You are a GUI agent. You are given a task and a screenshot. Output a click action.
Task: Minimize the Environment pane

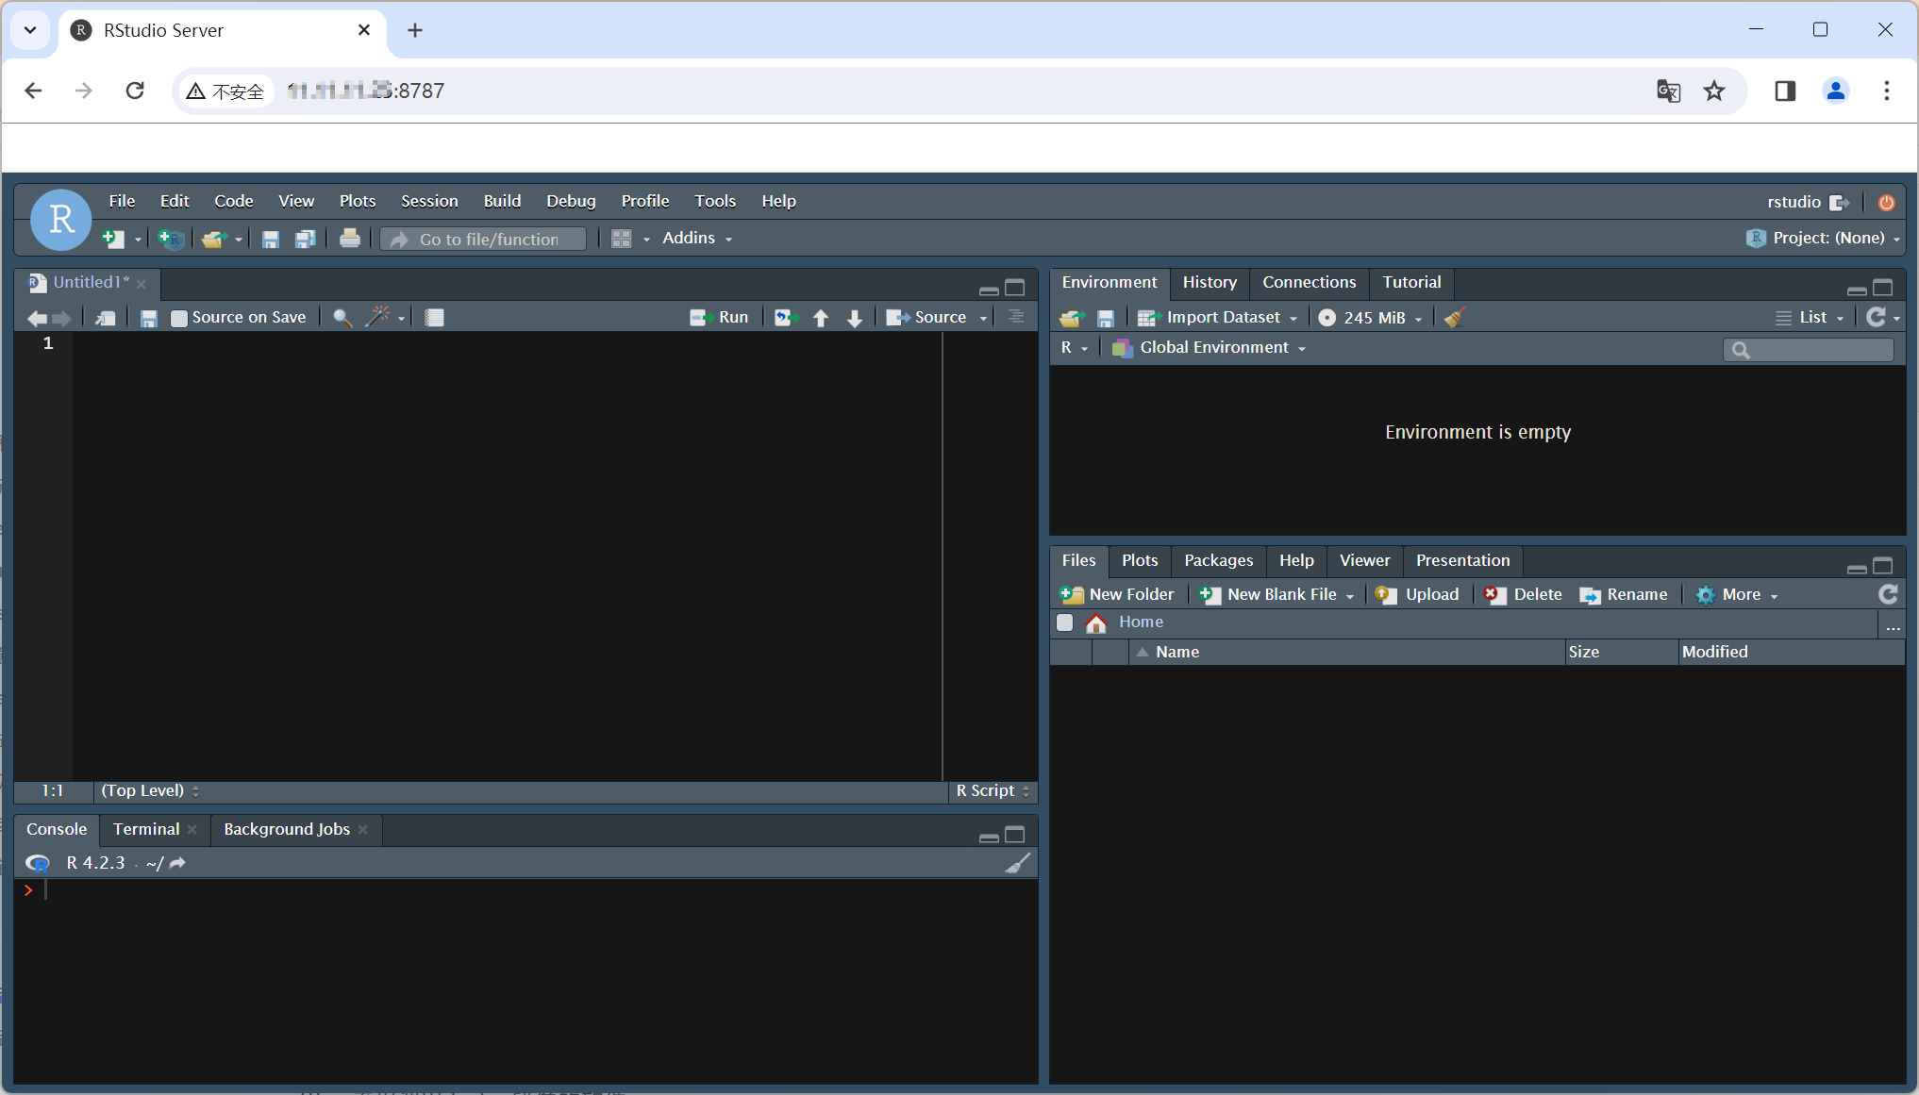click(1855, 289)
